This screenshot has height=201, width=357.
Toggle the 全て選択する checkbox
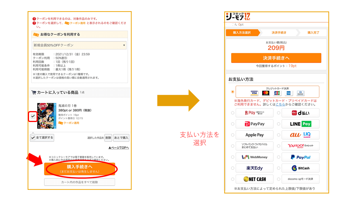33,138
